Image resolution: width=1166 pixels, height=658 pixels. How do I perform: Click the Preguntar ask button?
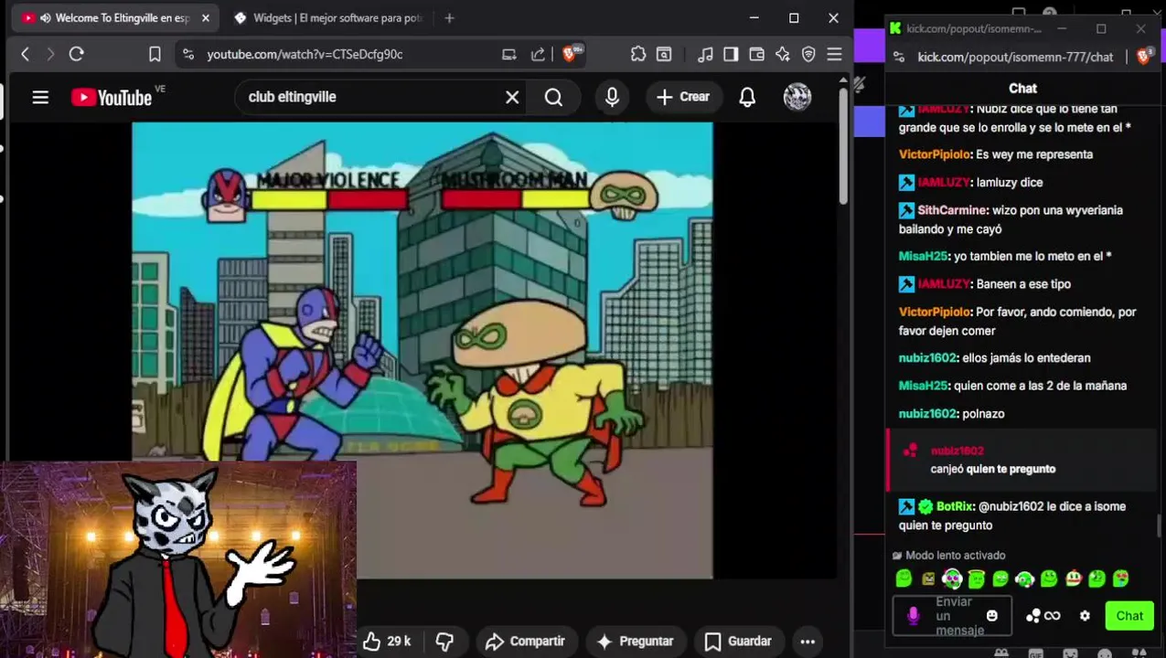point(635,642)
